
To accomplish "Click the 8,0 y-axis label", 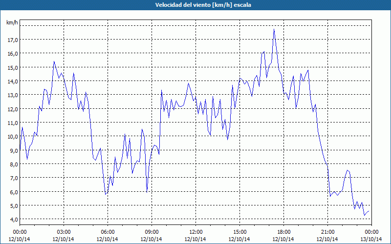I will point(14,164).
